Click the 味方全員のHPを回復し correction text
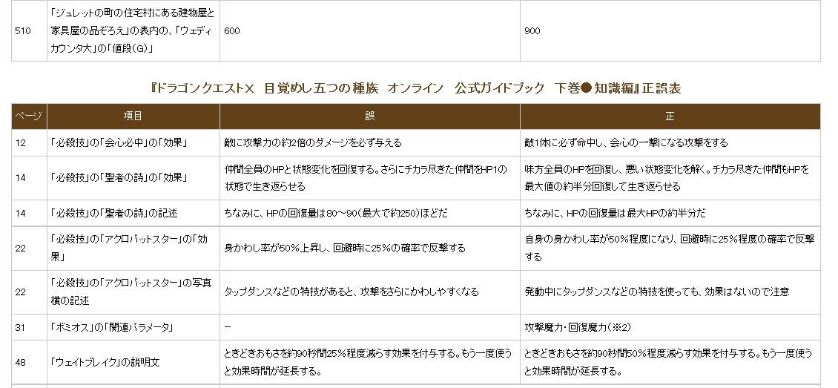Image resolution: width=838 pixels, height=388 pixels. (667, 178)
